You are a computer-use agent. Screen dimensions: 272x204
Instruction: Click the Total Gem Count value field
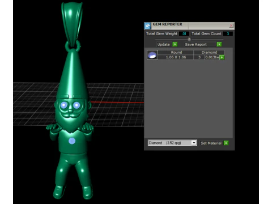point(228,33)
